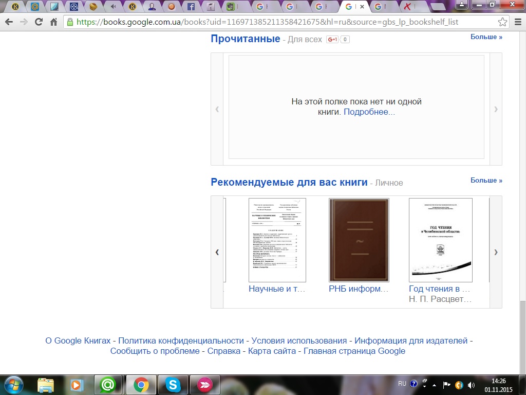The image size is (526, 395).
Task: Show hidden tray icons arrow
Action: (x=435, y=385)
